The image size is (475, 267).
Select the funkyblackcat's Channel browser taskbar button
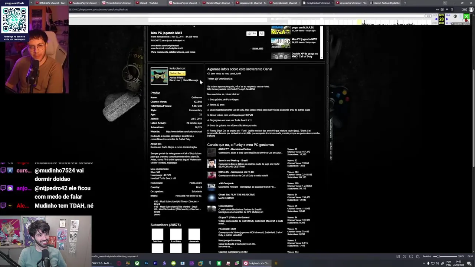click(256, 263)
